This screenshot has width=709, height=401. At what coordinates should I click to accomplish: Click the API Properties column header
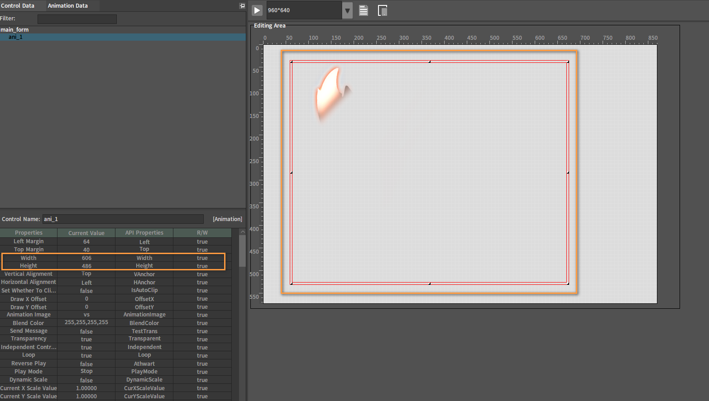tap(144, 233)
